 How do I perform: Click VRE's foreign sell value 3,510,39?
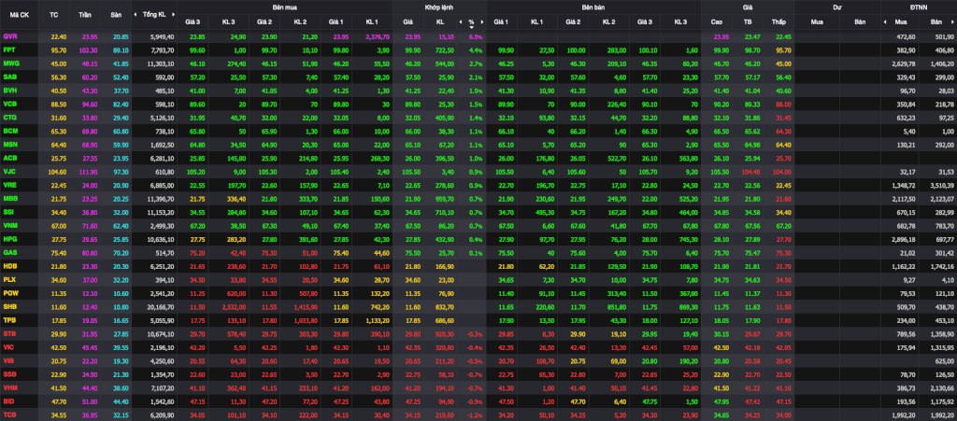[x=942, y=185]
